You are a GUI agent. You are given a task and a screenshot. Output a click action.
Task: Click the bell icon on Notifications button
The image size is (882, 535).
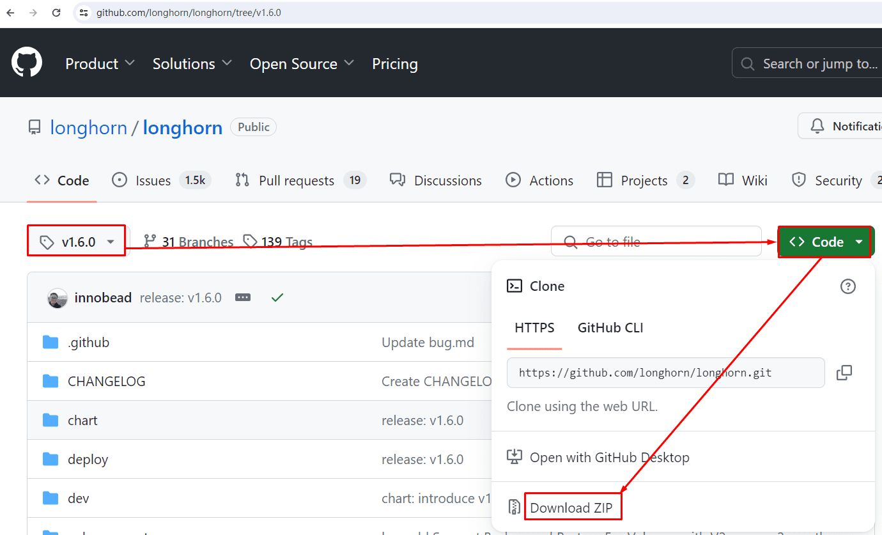[x=817, y=127]
